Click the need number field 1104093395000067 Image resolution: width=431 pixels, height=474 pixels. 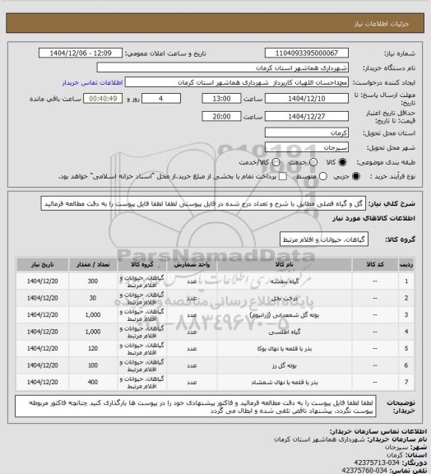307,53
